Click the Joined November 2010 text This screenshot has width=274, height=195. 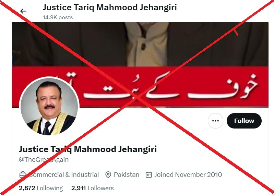(x=188, y=175)
